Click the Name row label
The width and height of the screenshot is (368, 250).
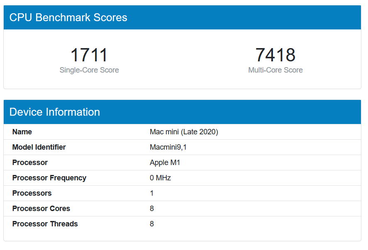[x=22, y=132]
